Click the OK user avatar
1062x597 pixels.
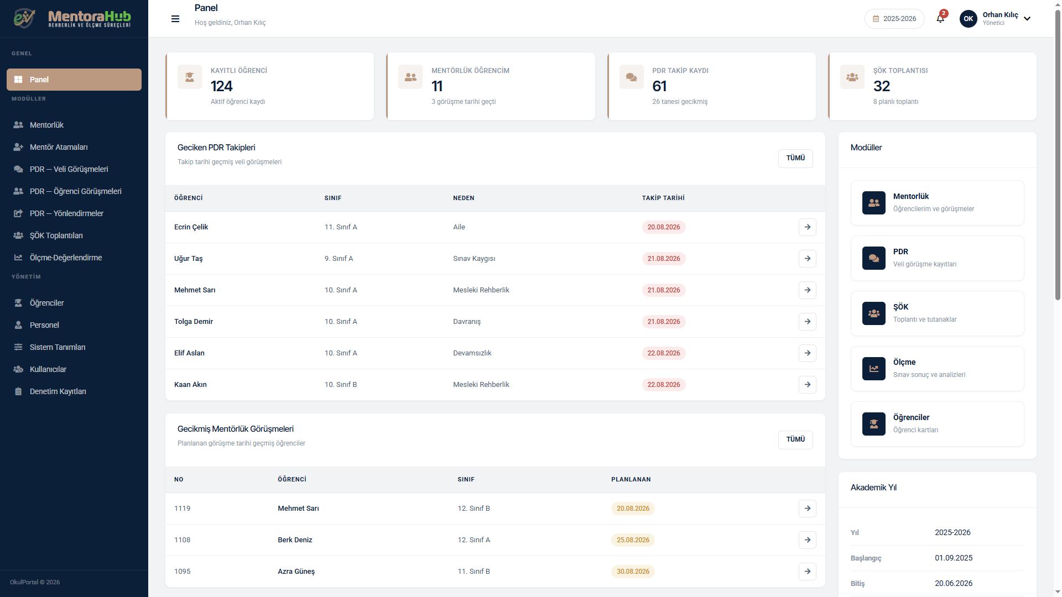(x=968, y=19)
